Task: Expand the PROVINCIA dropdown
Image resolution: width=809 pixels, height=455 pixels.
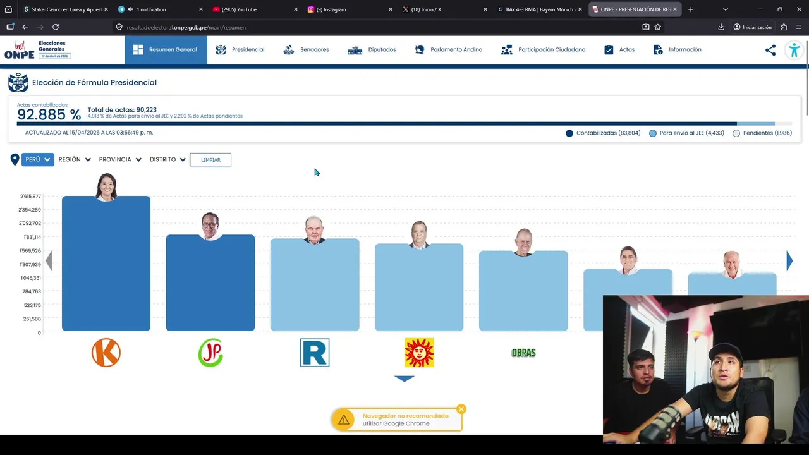Action: pos(120,159)
